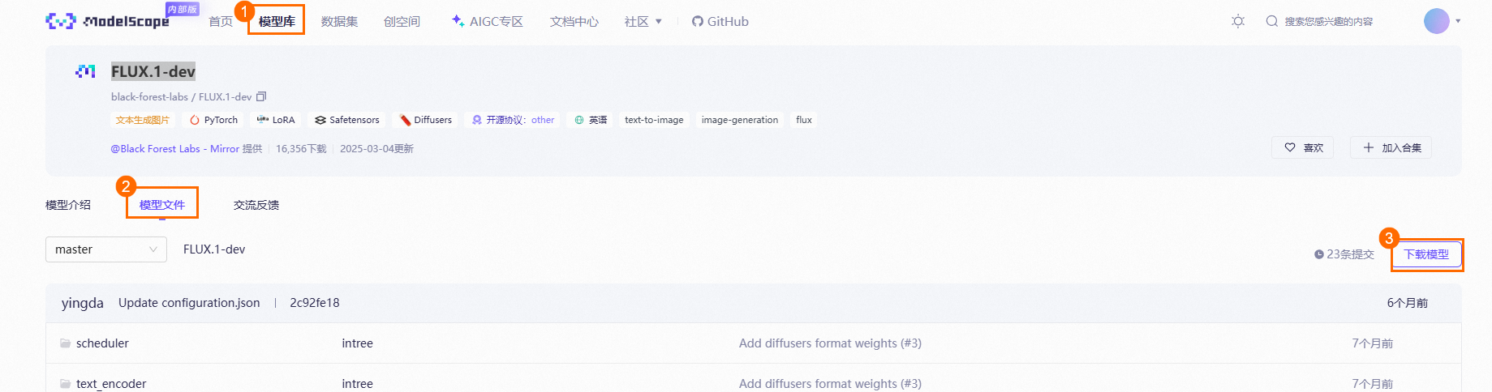
Task: Click the FLUX.1-dev model title
Action: pos(153,71)
